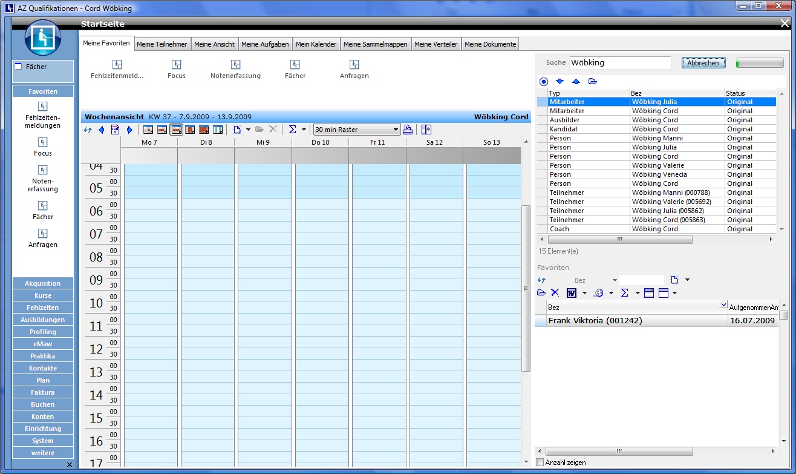Click the calendar vertical scrollbar

pyautogui.click(x=526, y=288)
